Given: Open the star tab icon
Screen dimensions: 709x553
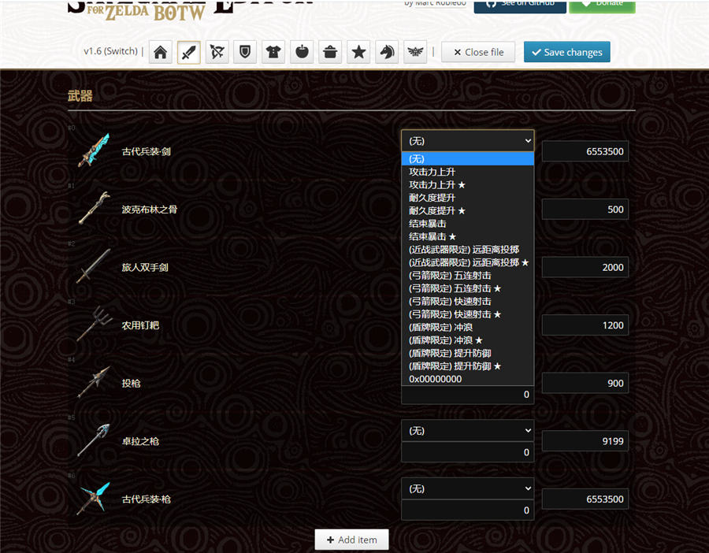Looking at the screenshot, I should coord(358,53).
